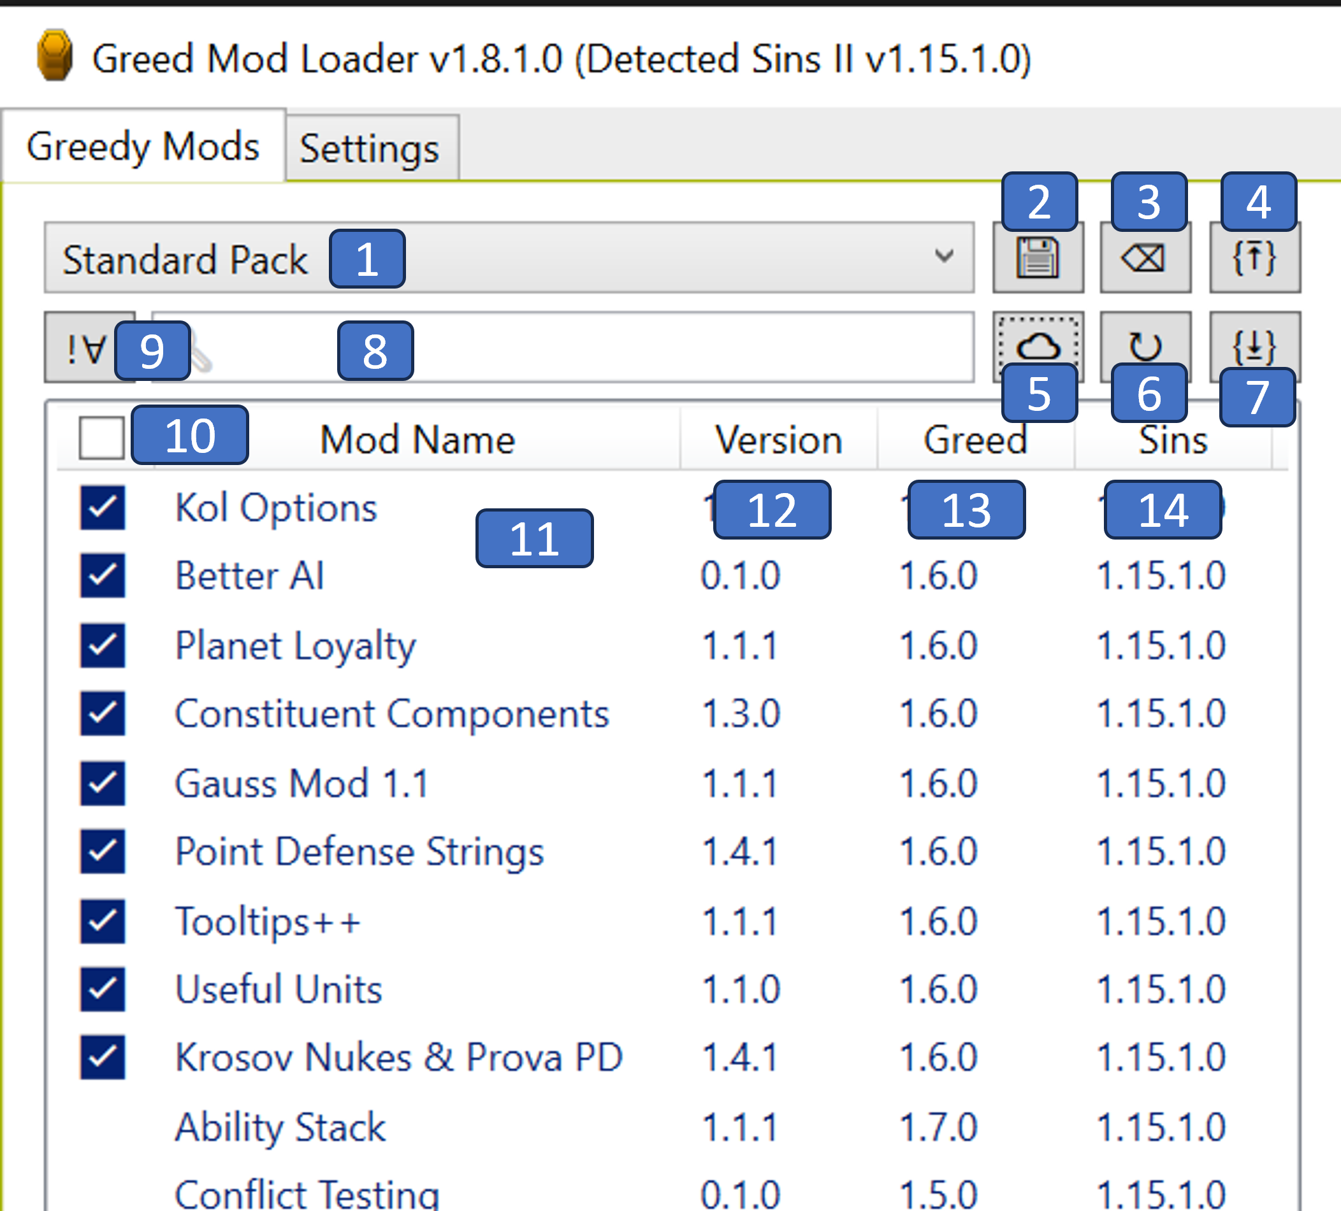1341x1211 pixels.
Task: Click Ability Stack version 1.1.1 cell
Action: pyautogui.click(x=741, y=1127)
